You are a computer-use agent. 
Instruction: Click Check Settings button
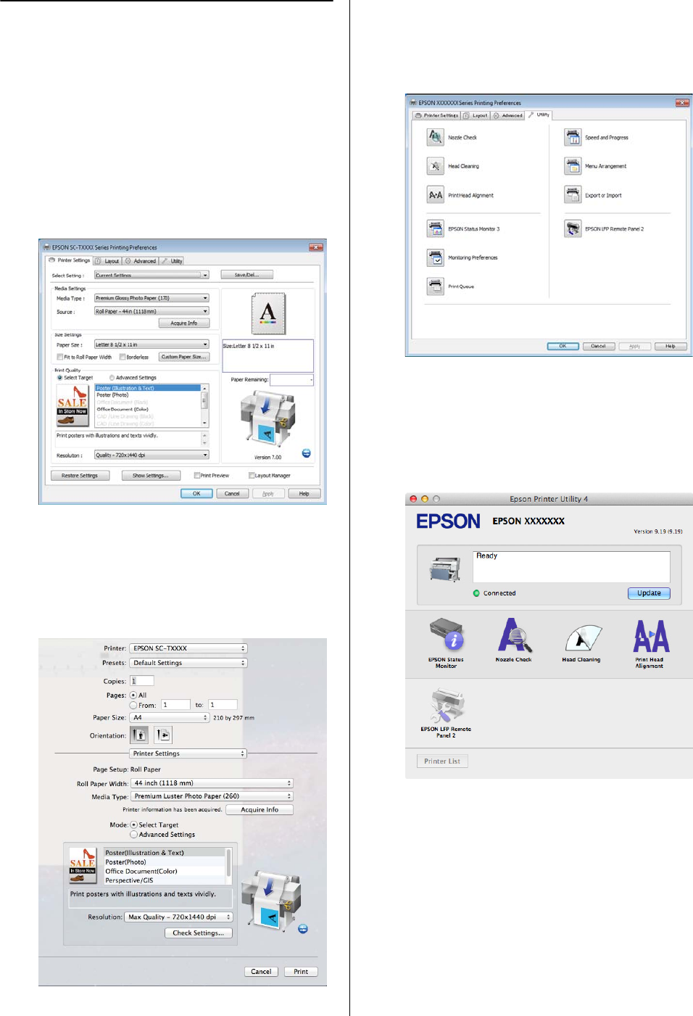199,933
